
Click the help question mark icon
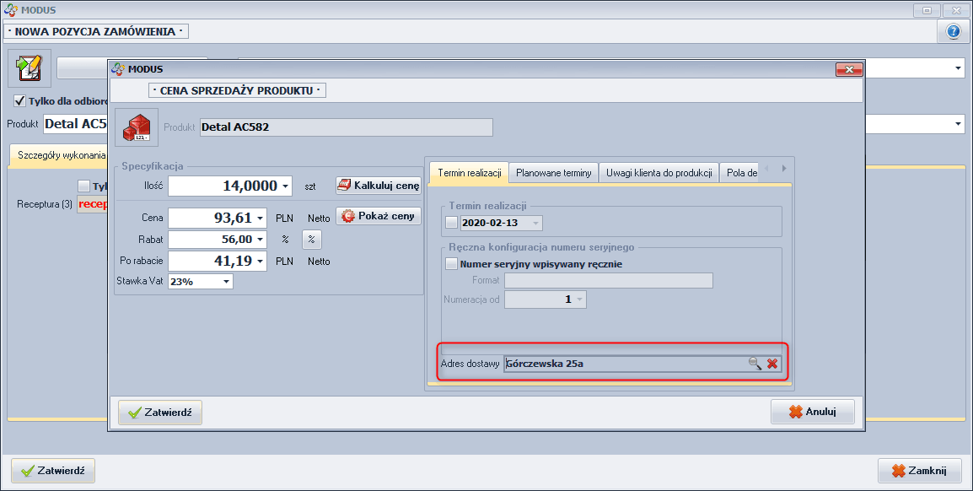[953, 31]
